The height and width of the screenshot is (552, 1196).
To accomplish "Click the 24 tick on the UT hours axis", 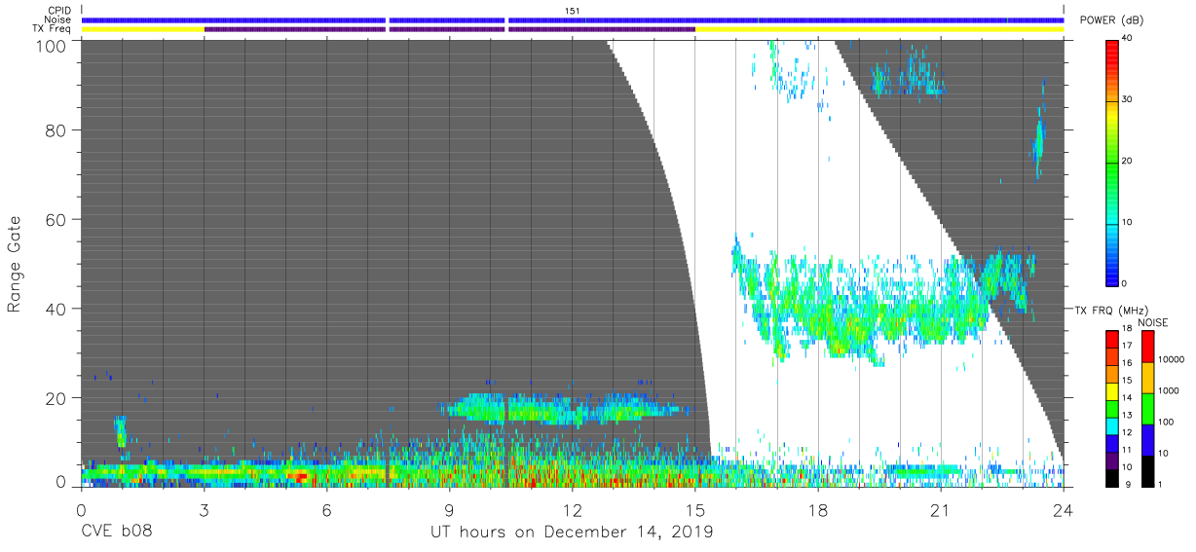I will pos(1064,511).
